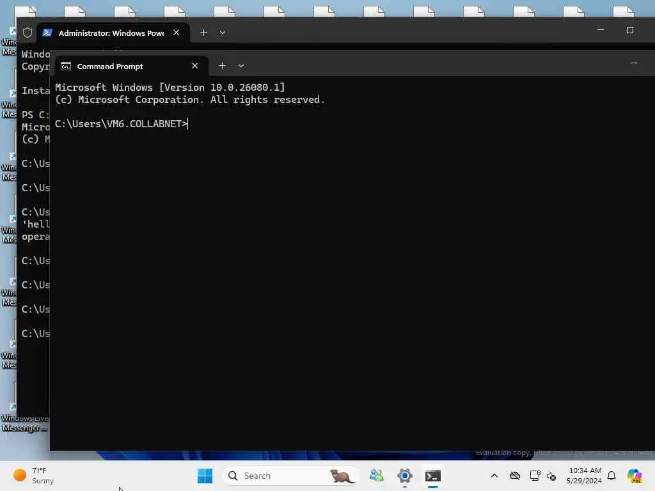Viewport: 655px width, 491px height.
Task: Click the Microsoft Windows version text line
Action: 170,87
